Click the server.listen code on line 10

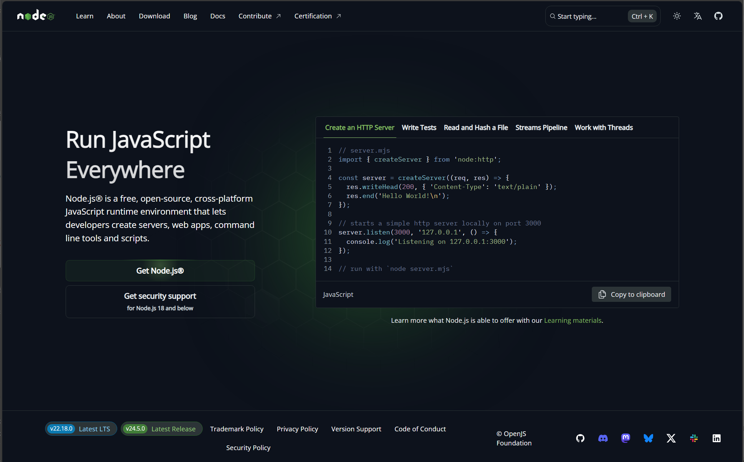(418, 232)
